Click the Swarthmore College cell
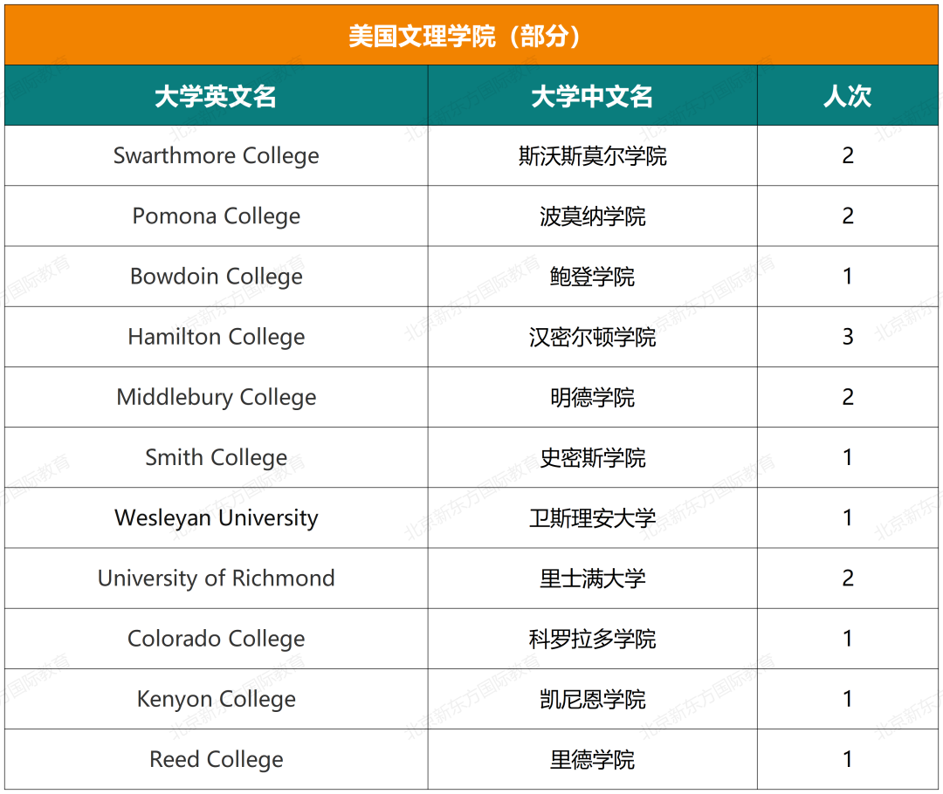The height and width of the screenshot is (794, 943). pos(216,155)
